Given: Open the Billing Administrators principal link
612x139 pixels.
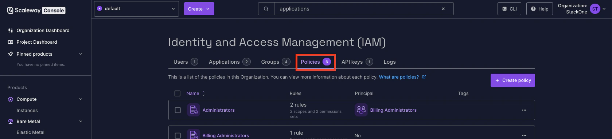Looking at the screenshot, I should pos(393,110).
